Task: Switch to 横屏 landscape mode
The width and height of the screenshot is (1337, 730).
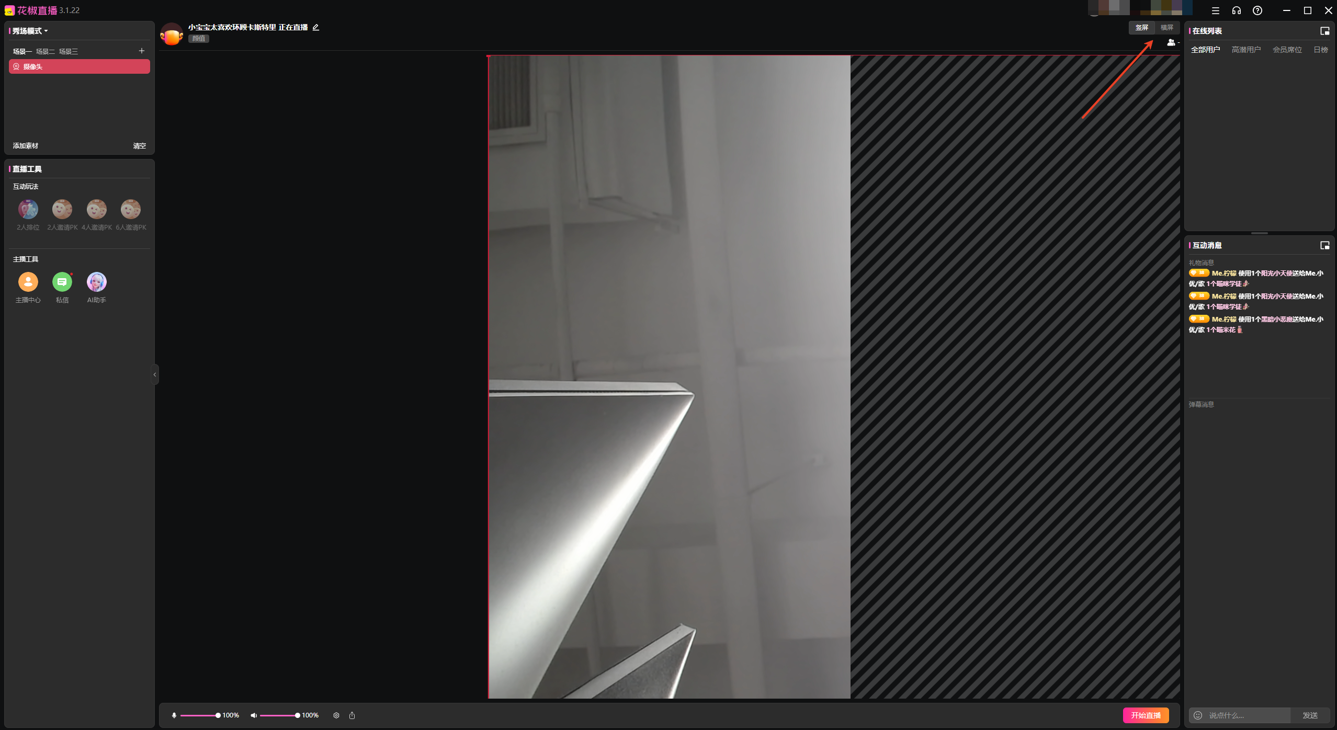Action: click(x=1166, y=28)
